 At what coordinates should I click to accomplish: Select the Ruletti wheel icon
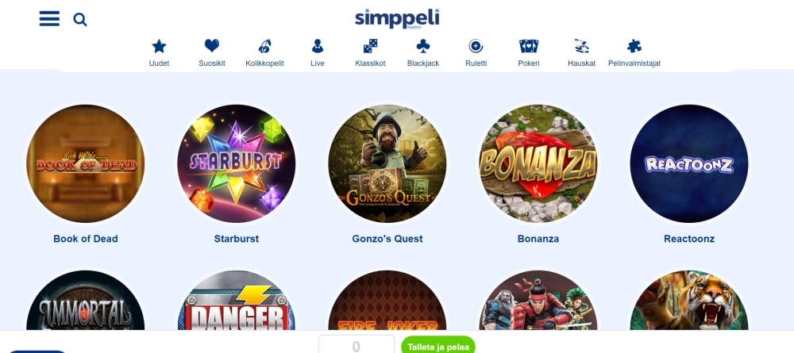(476, 46)
